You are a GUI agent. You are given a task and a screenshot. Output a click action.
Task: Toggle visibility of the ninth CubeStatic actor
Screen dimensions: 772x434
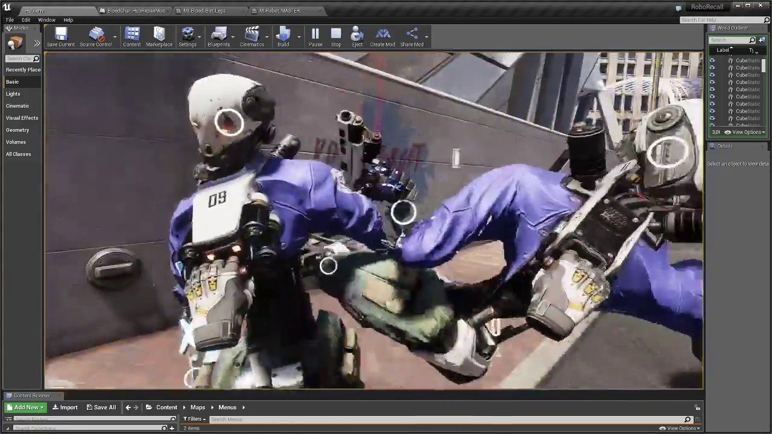click(x=712, y=118)
